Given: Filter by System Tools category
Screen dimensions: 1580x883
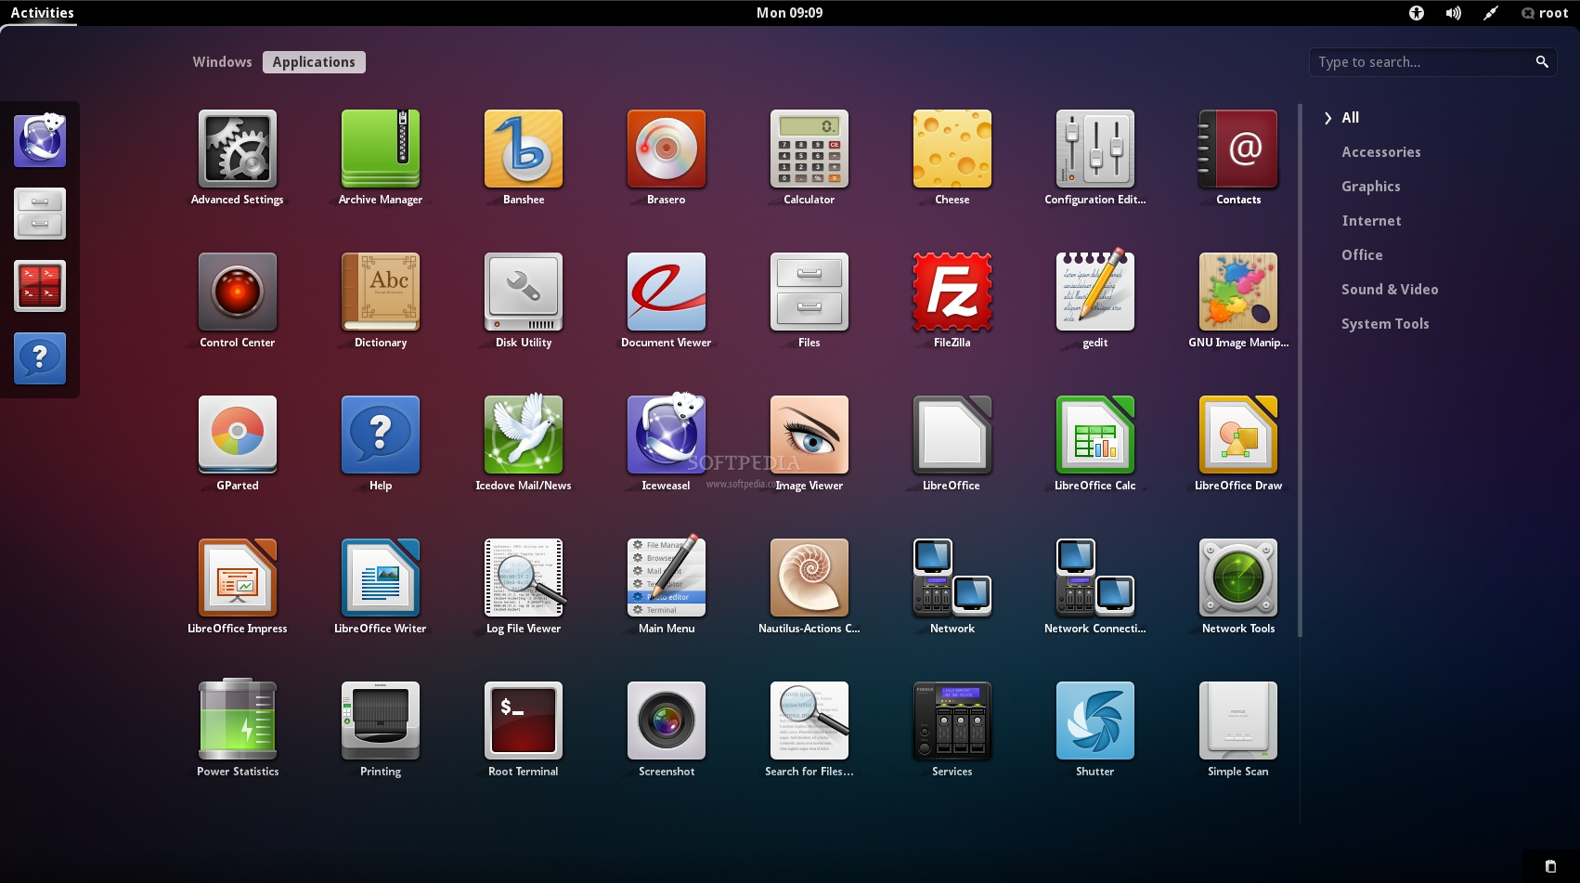Looking at the screenshot, I should (1385, 324).
